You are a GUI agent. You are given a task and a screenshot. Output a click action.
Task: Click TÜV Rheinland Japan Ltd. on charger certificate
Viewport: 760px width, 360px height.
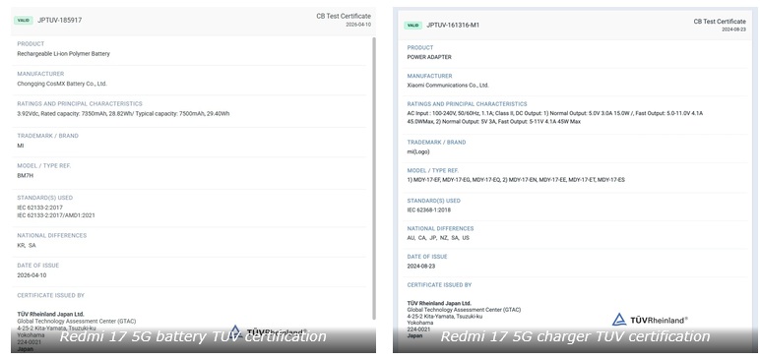tap(439, 303)
